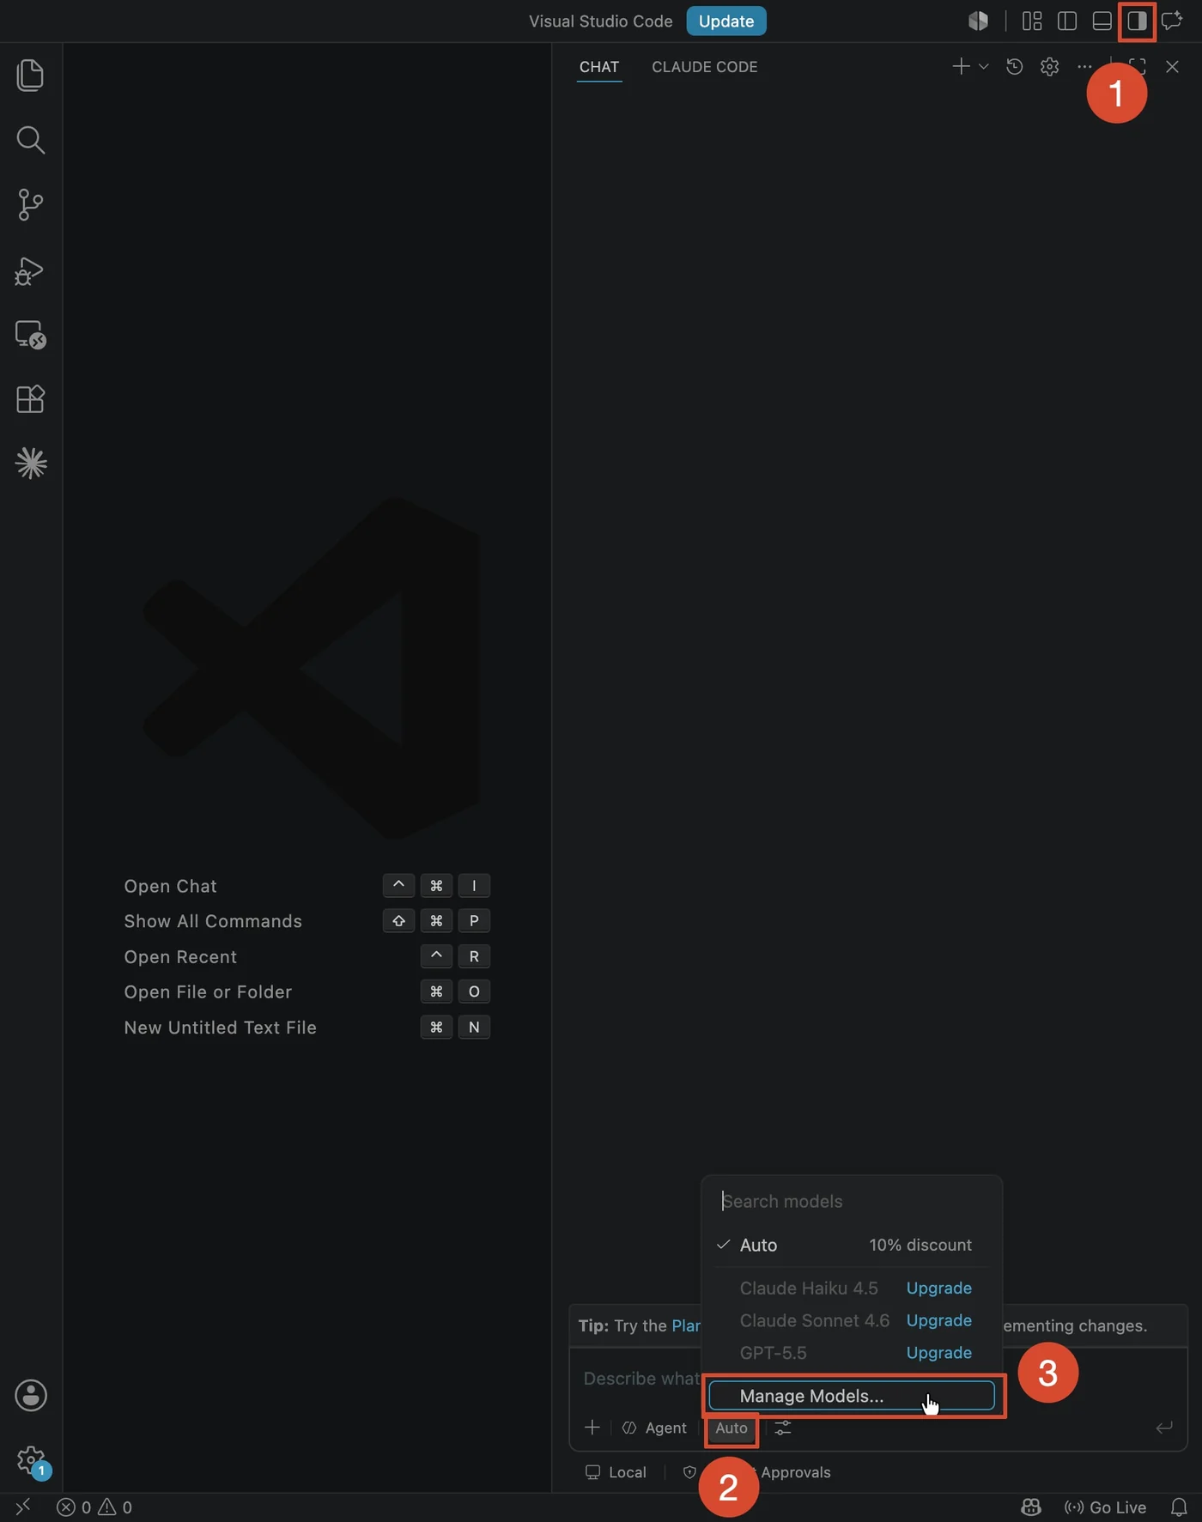The height and width of the screenshot is (1522, 1202).
Task: Open the Local session target picker
Action: 616,1472
